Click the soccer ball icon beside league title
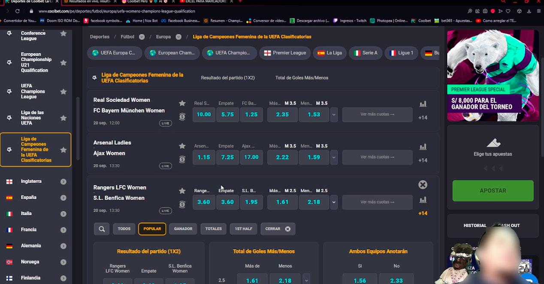544x284 pixels. pos(95,78)
